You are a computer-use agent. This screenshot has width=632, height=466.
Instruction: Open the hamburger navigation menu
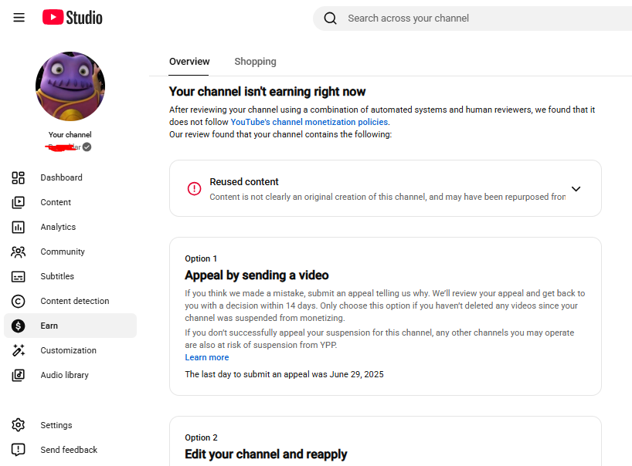[19, 18]
